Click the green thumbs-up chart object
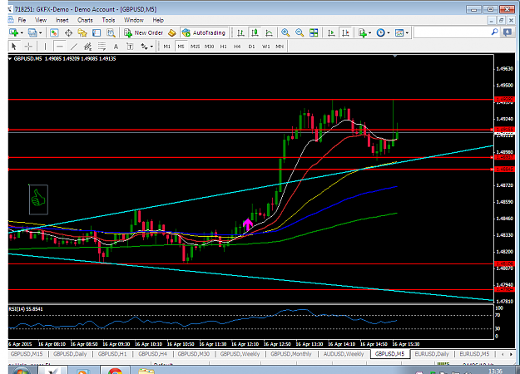The width and height of the screenshot is (520, 374). click(x=38, y=199)
